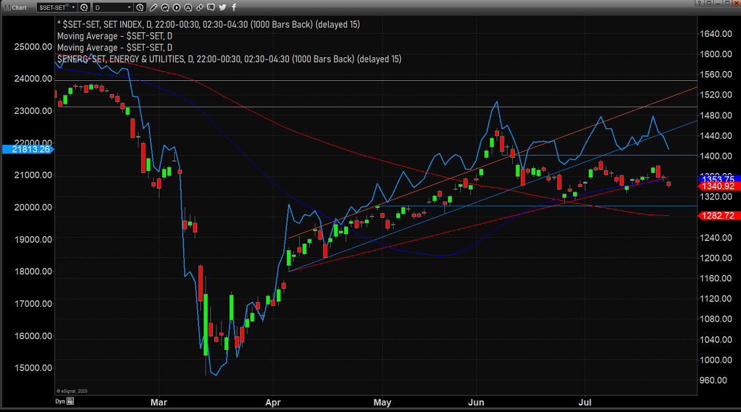Click the May label on time axis
Image resolution: width=741 pixels, height=412 pixels.
point(382,403)
